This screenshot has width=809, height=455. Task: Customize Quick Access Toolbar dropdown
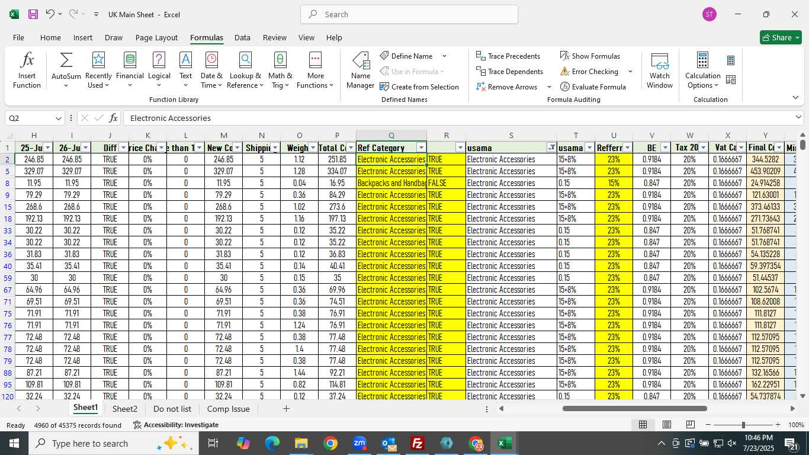tap(96, 14)
